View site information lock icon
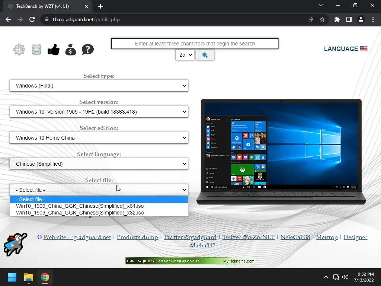Image resolution: width=381 pixels, height=286 pixels. point(47,19)
